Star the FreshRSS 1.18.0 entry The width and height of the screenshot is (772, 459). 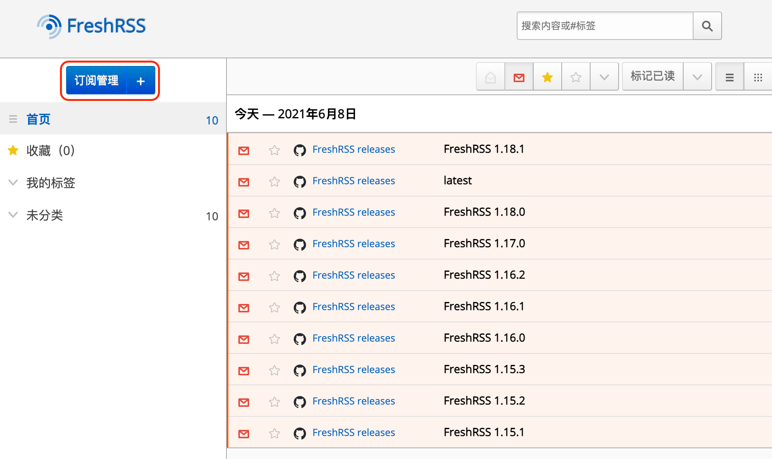pyautogui.click(x=275, y=213)
